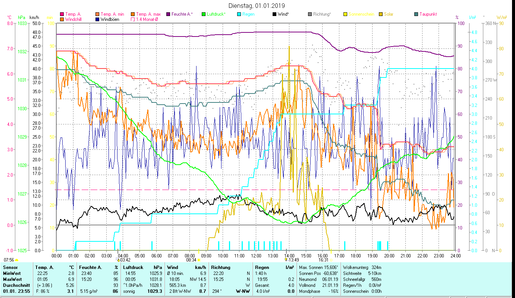This screenshot has height=298, width=515.
Task: Click the 'Regen/1h' value 0.0l/m²
Action: [375, 285]
